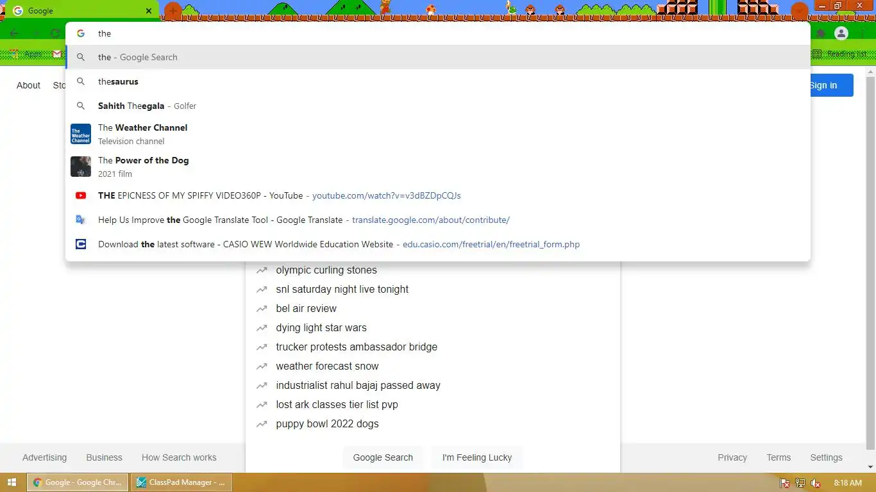
Task: Close the Google tab
Action: coord(149,11)
